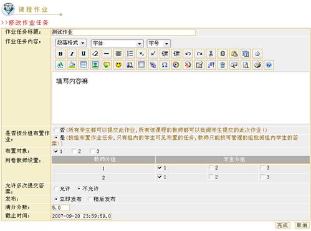The height and width of the screenshot is (231, 311).
Task: Apply superscript formatting
Action: [153, 54]
